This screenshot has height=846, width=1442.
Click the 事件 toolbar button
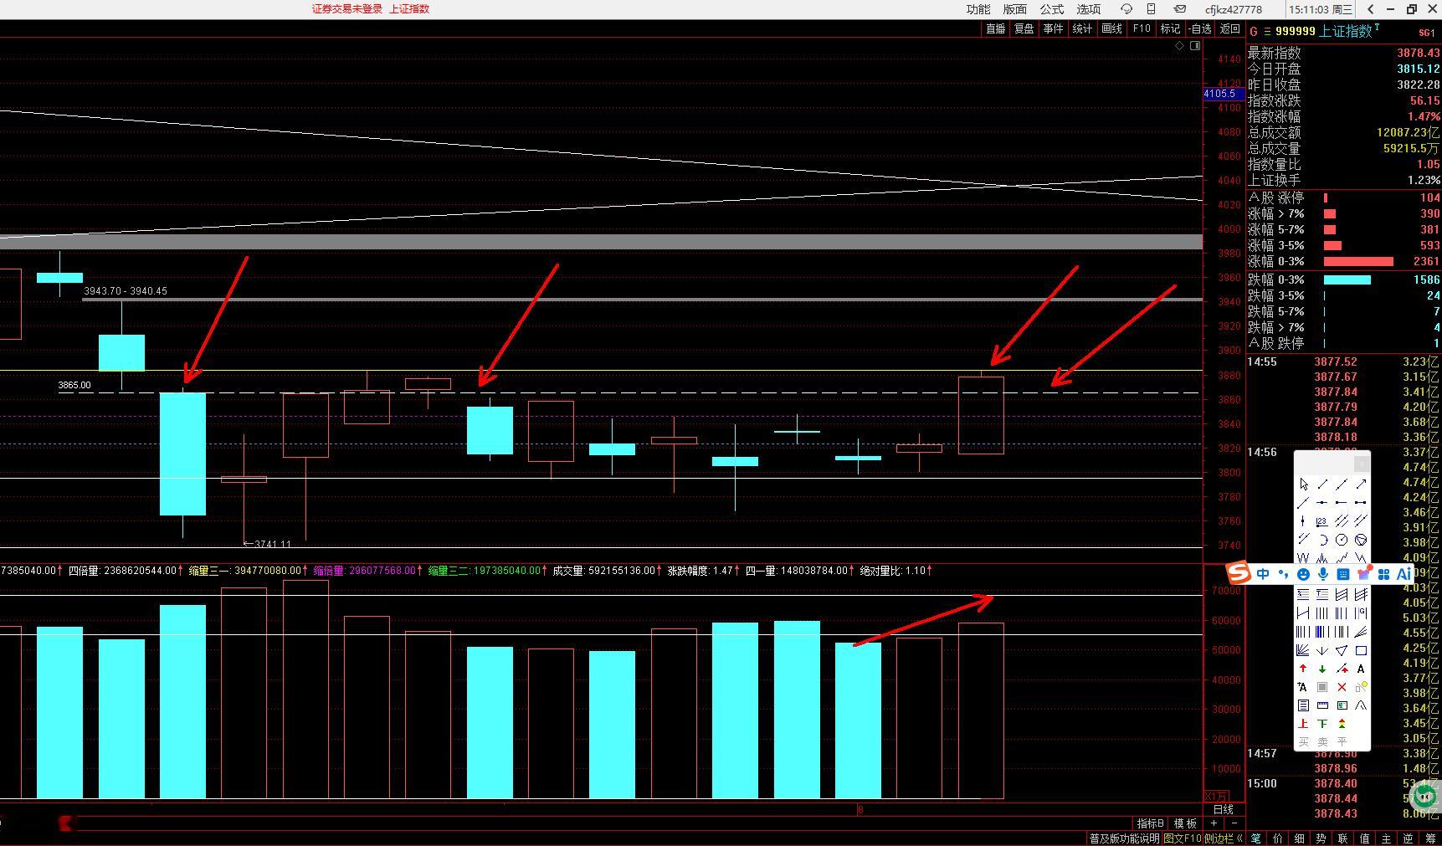(x=1053, y=28)
